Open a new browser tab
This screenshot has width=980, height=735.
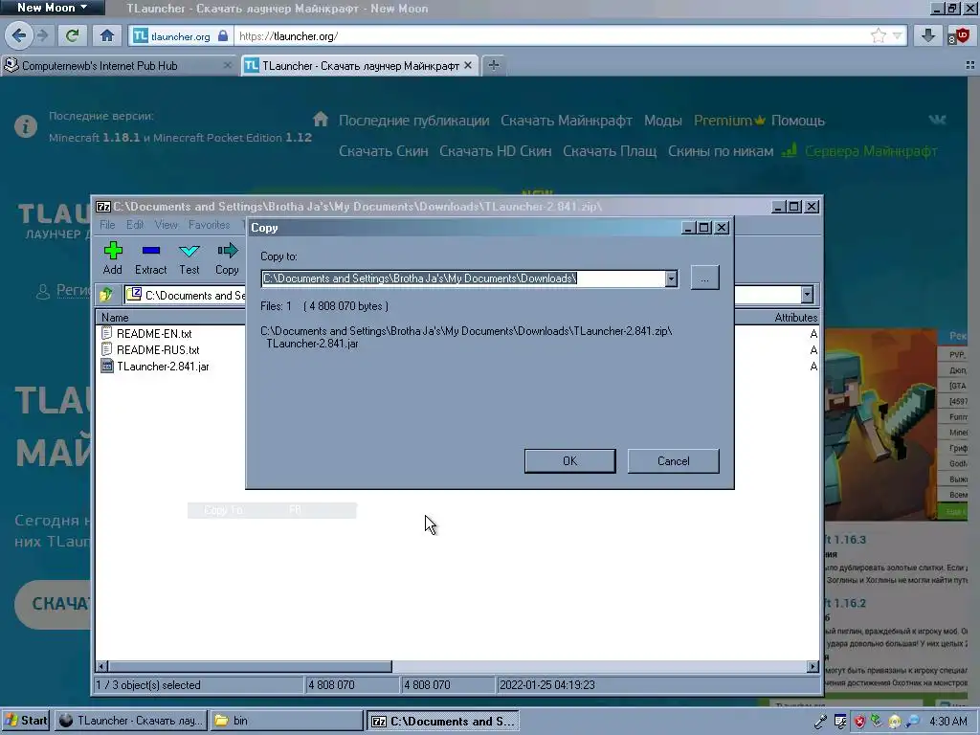tap(494, 65)
